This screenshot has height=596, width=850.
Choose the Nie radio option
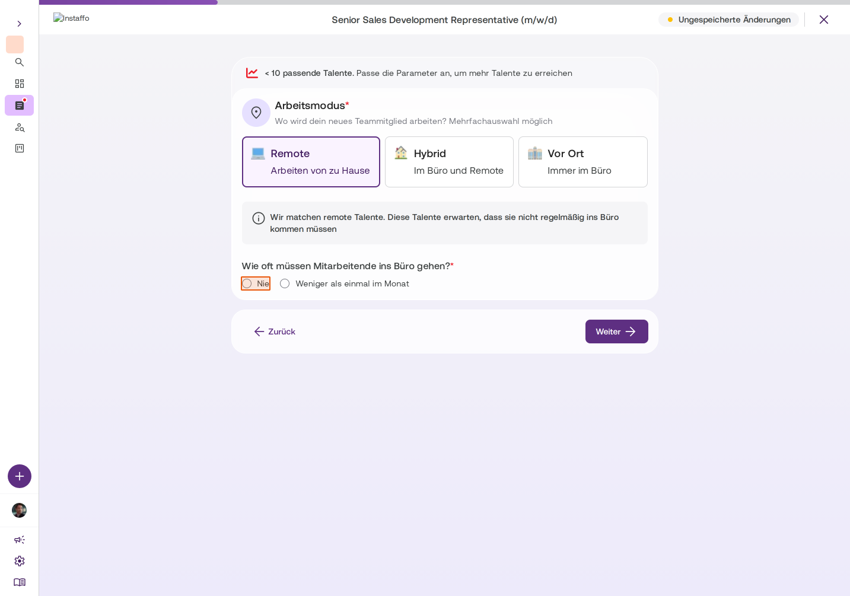click(256, 283)
